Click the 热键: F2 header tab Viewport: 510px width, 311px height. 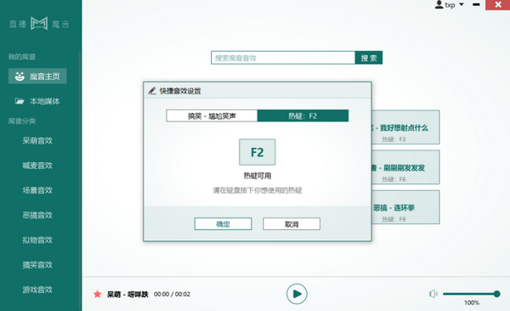(x=303, y=116)
